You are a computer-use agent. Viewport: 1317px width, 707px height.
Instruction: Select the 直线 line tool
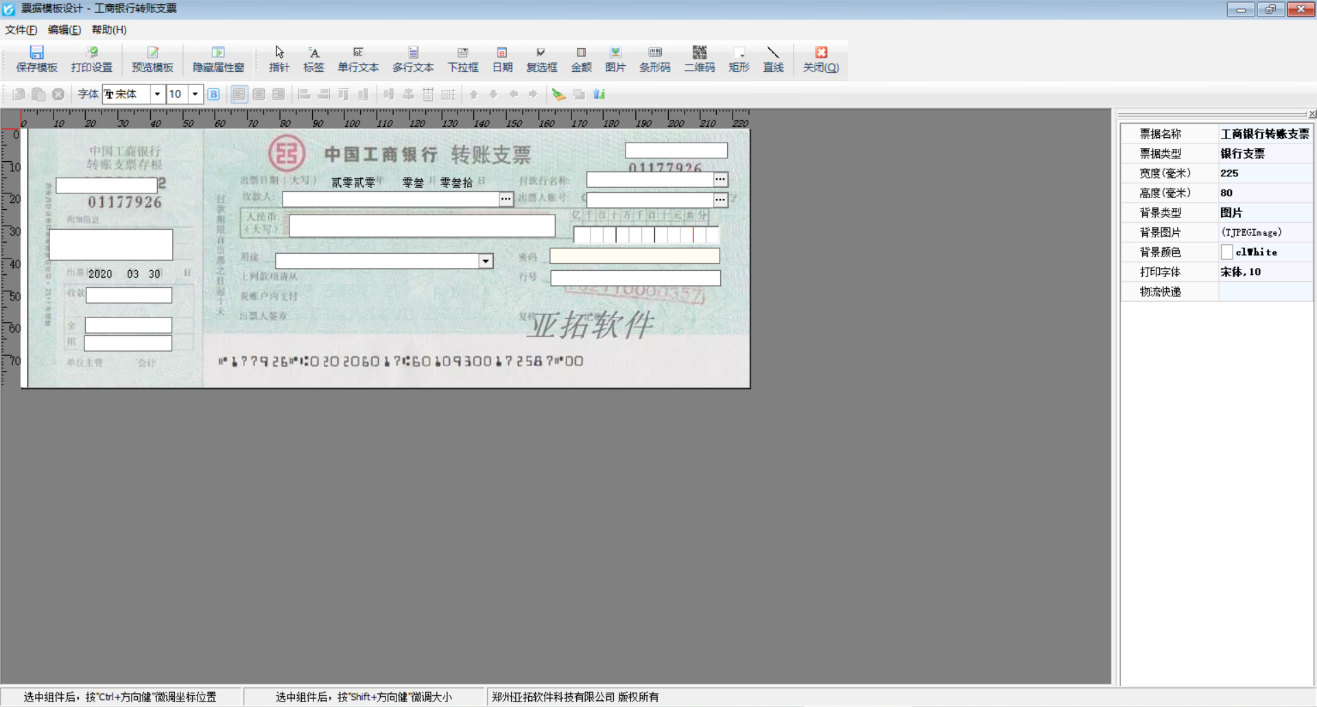coord(773,59)
